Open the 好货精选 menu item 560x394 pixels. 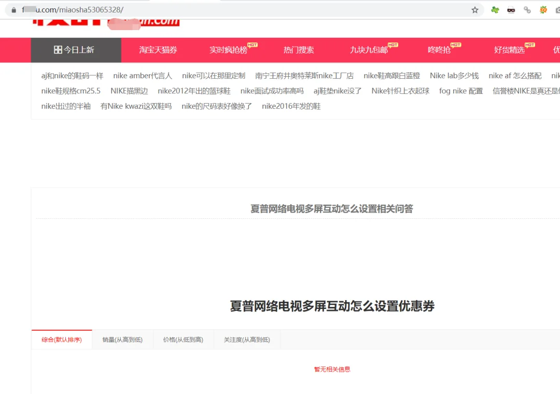(510, 50)
